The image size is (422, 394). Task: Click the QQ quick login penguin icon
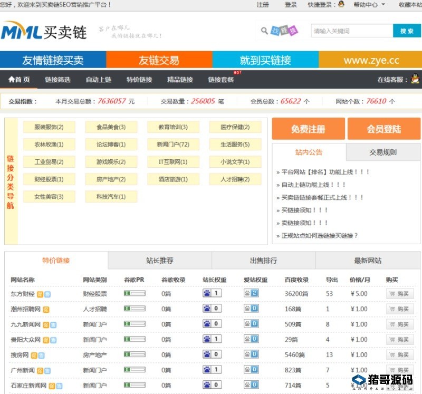tap(341, 5)
